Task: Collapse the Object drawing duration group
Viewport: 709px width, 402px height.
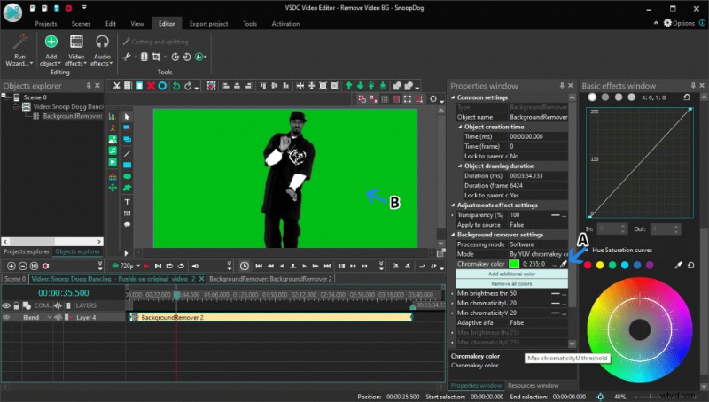Action: (x=460, y=166)
